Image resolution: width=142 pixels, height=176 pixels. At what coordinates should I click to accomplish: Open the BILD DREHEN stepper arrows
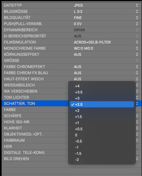[x=137, y=159]
